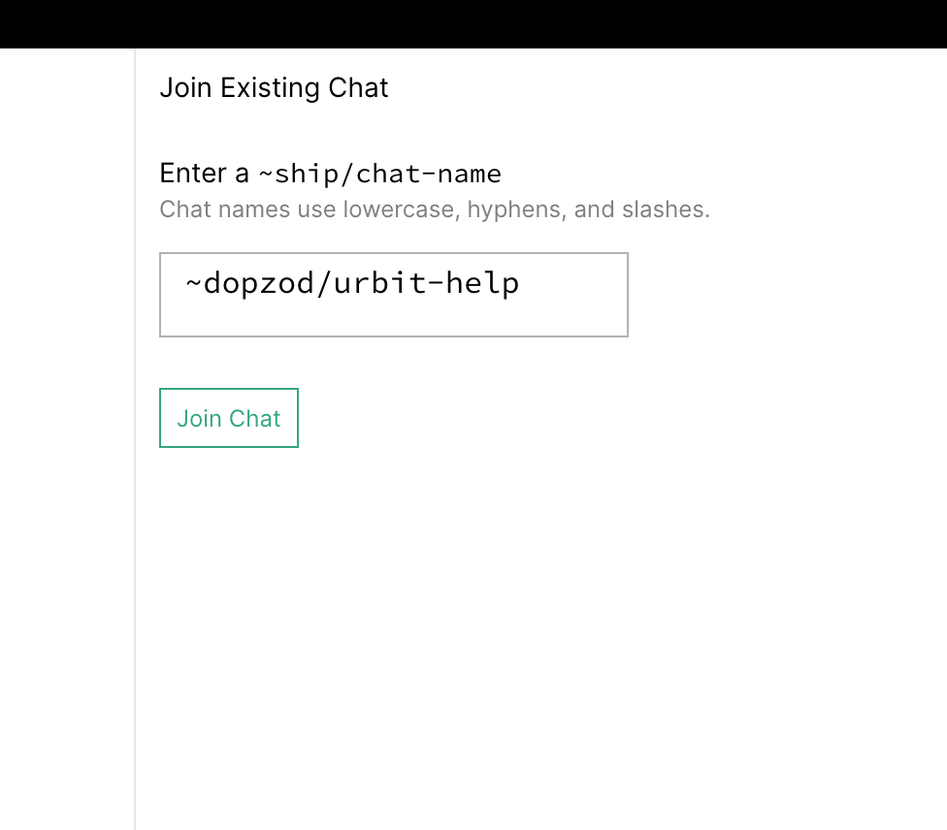This screenshot has width=947, height=830.
Task: Click the whitespace below Join Chat
Action: [388, 582]
